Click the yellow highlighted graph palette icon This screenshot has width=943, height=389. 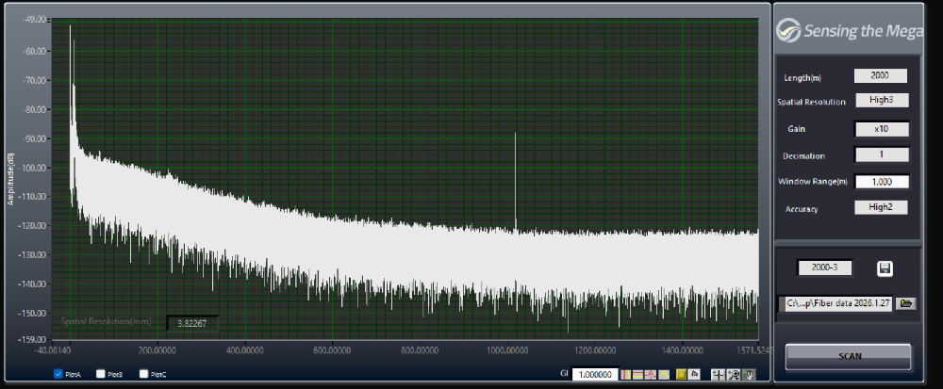pyautogui.click(x=681, y=374)
